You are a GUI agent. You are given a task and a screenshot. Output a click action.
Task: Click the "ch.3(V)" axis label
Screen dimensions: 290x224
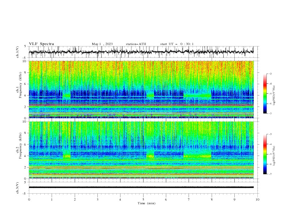click(18, 188)
